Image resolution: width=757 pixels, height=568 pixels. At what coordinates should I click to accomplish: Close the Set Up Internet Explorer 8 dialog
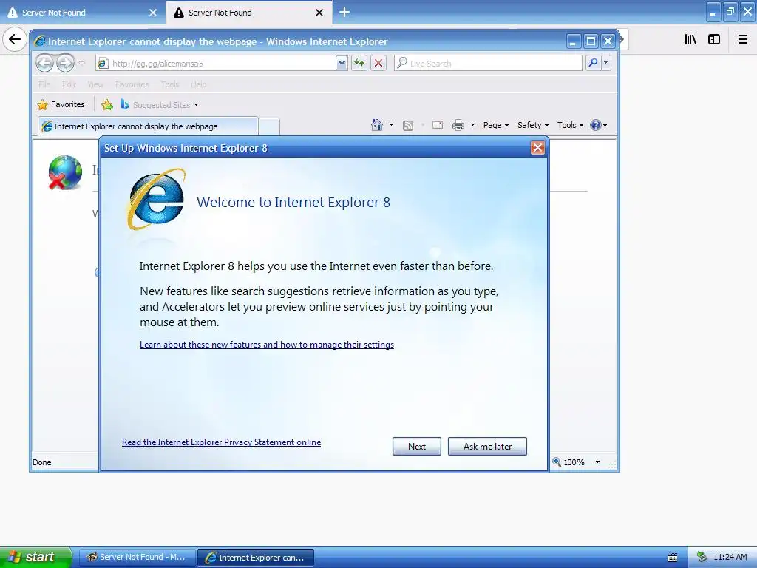(537, 148)
